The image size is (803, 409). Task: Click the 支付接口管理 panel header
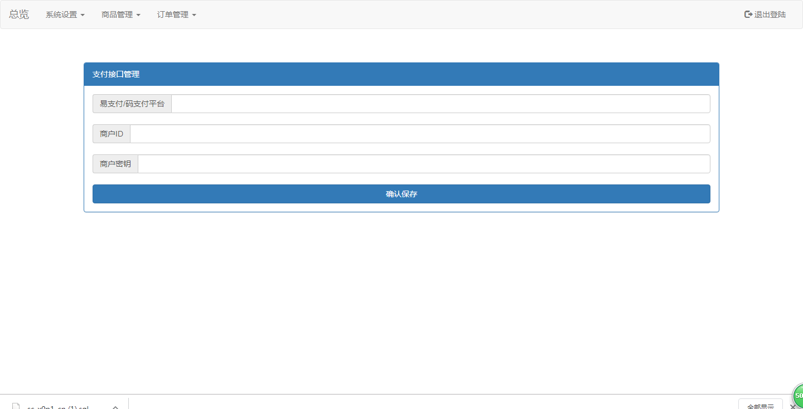(401, 74)
